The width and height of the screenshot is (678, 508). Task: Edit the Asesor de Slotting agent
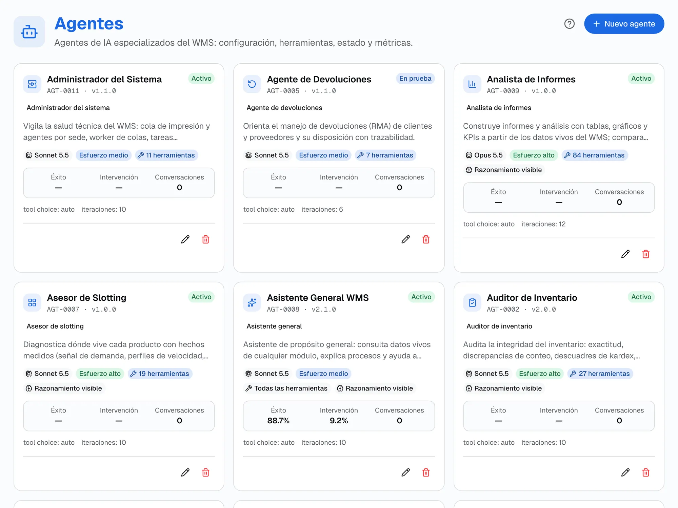pos(185,472)
